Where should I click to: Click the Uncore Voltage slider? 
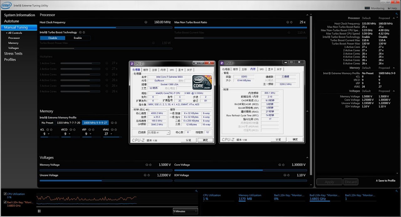point(106,180)
